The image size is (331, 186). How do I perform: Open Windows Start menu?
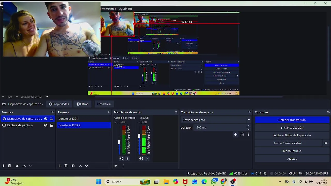pyautogui.click(x=99, y=182)
